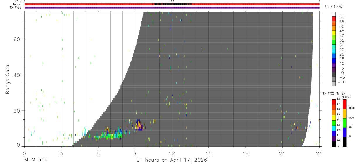Screen dimensions: 359x166
Task: Pick the green swatch in NOISE colorbar
Action: point(344,123)
